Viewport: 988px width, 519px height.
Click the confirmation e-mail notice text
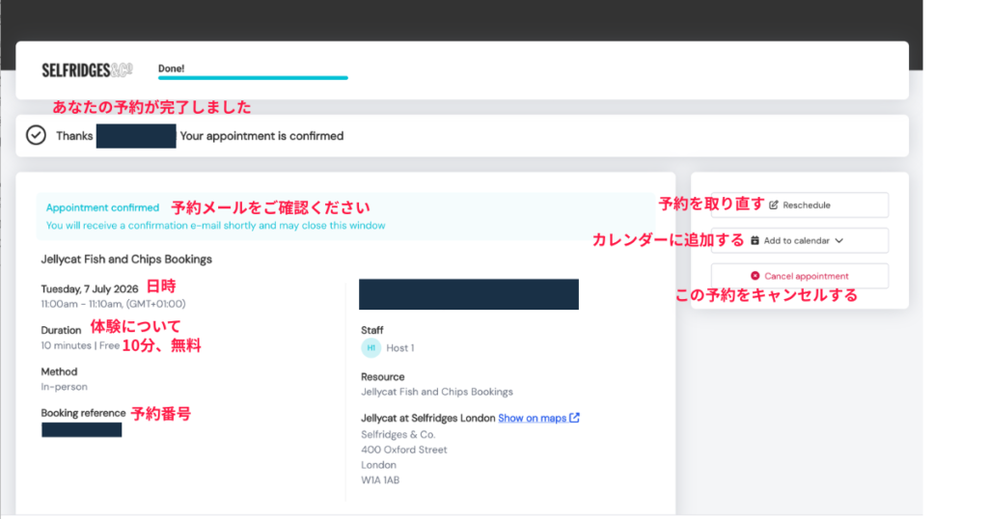(x=215, y=226)
